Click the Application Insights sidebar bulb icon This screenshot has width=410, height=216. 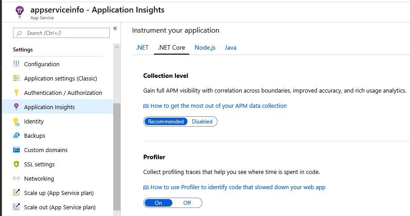[x=16, y=106]
